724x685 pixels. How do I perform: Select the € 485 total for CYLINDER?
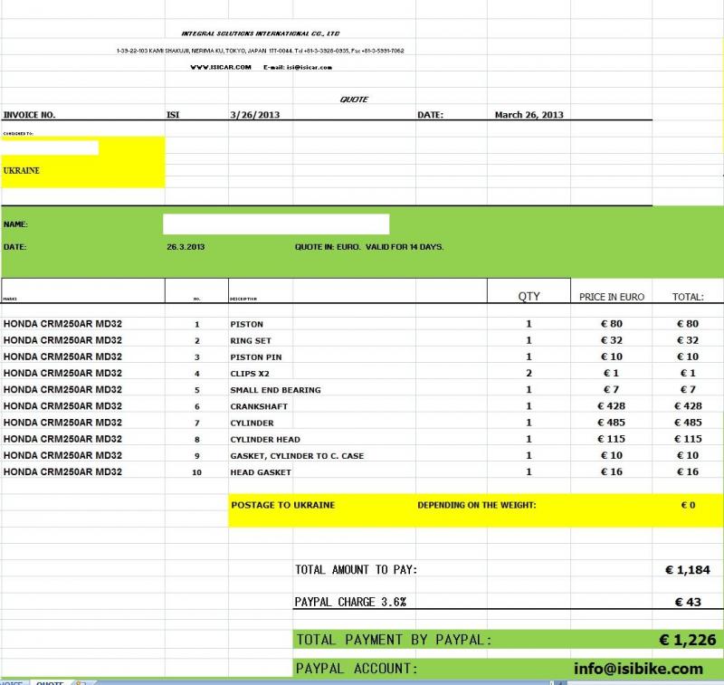point(688,423)
